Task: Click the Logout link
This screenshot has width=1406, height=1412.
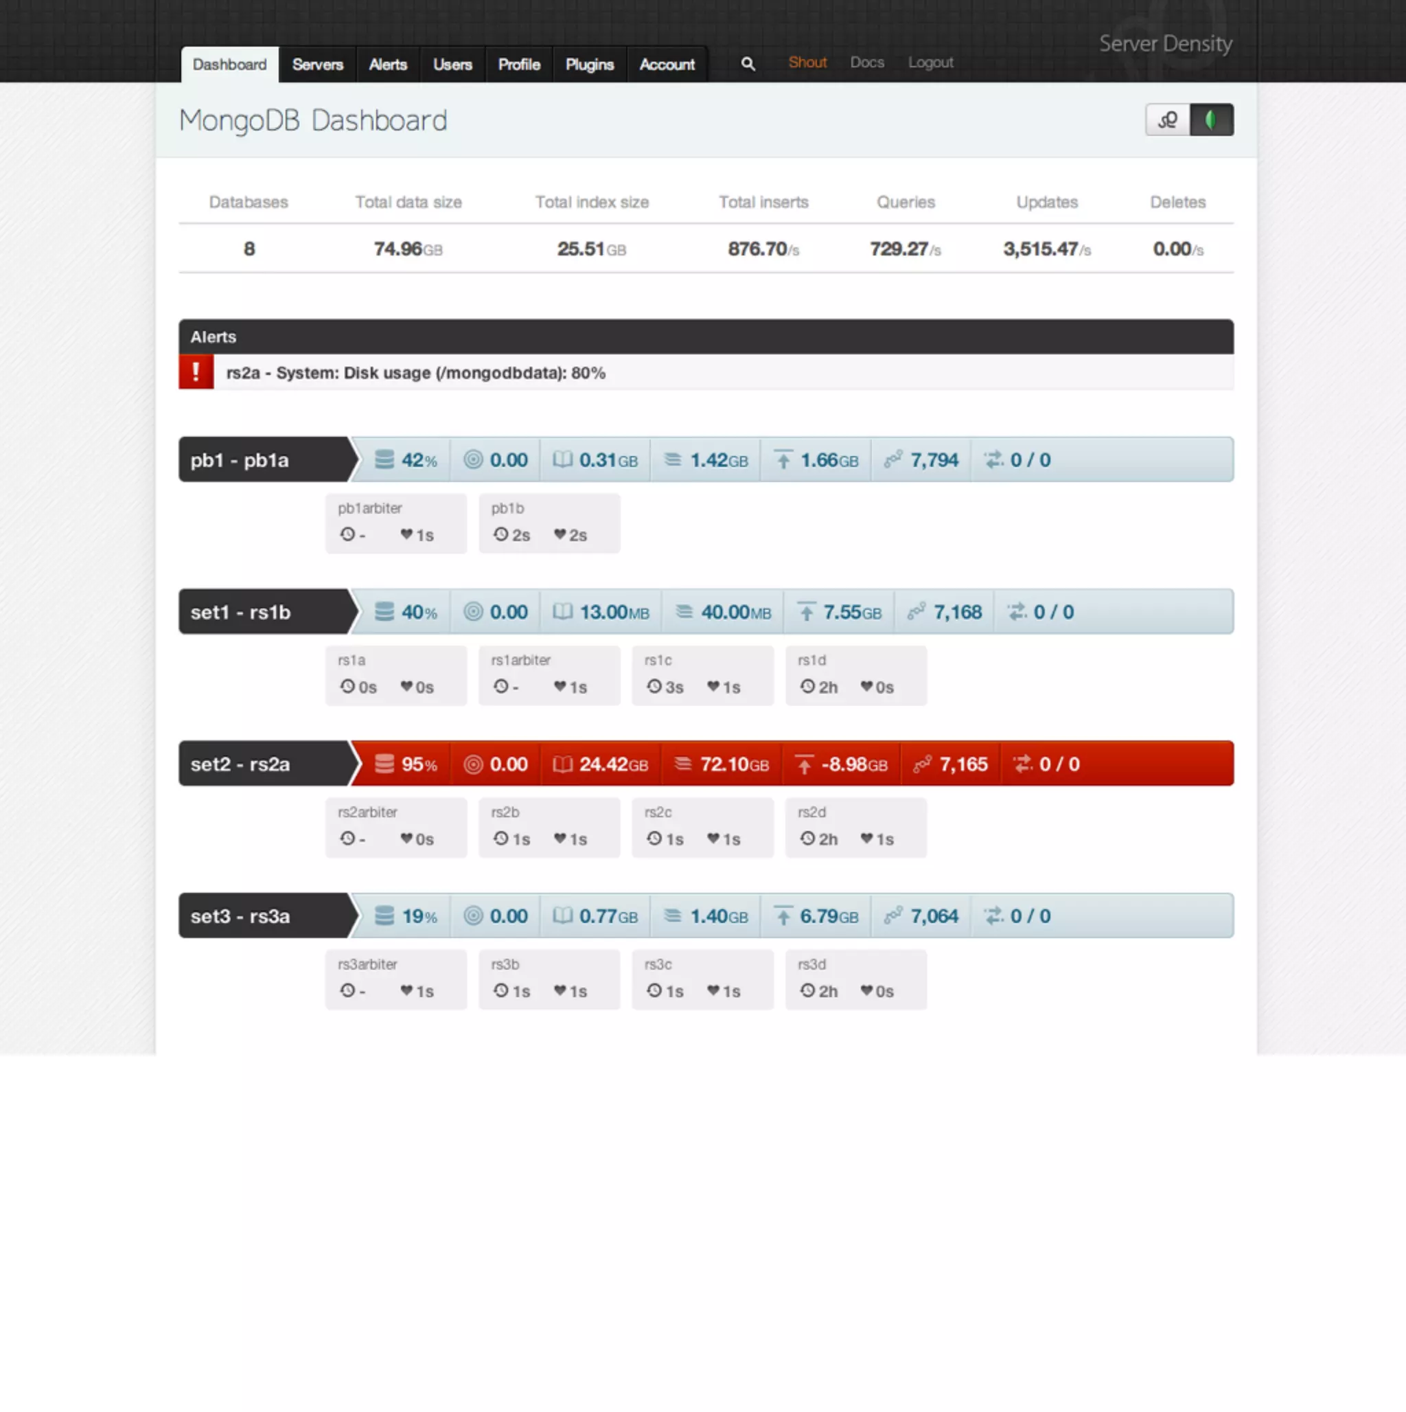Action: (930, 63)
